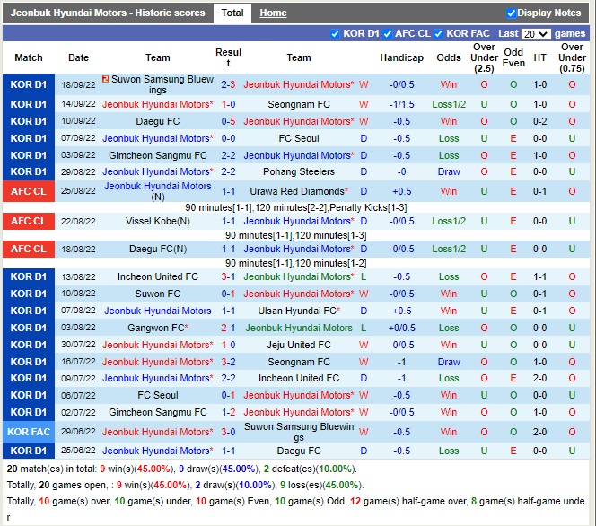Uncheck the KOR D1 league filter
The height and width of the screenshot is (526, 596).
click(335, 34)
